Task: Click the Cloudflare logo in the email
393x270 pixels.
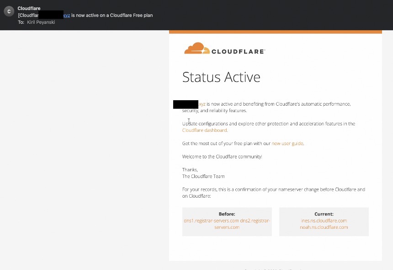Action: (224, 48)
